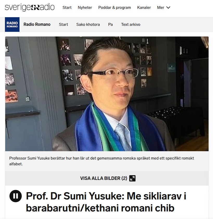
Task: Click the expand images fullscreen icon
Action: (x=132, y=178)
